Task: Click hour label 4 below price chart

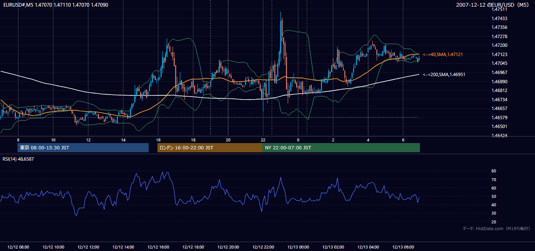Action: [x=368, y=140]
